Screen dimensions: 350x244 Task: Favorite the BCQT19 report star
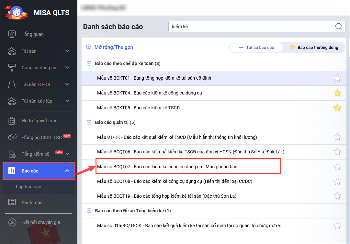pyautogui.click(x=337, y=196)
